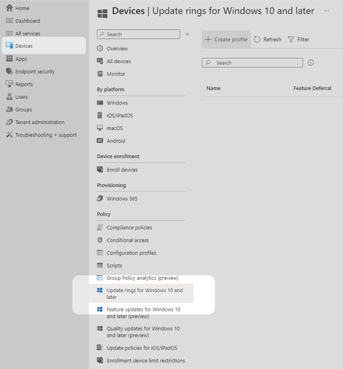Select Update policies for iOS/iPadOS
The image size is (343, 369).
tap(141, 348)
